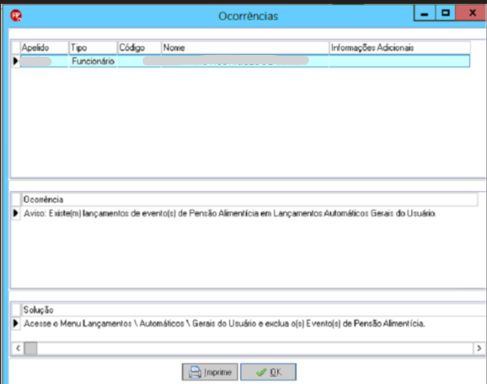Click the Informações Adicionais cell of Funcionário row

coord(399,61)
